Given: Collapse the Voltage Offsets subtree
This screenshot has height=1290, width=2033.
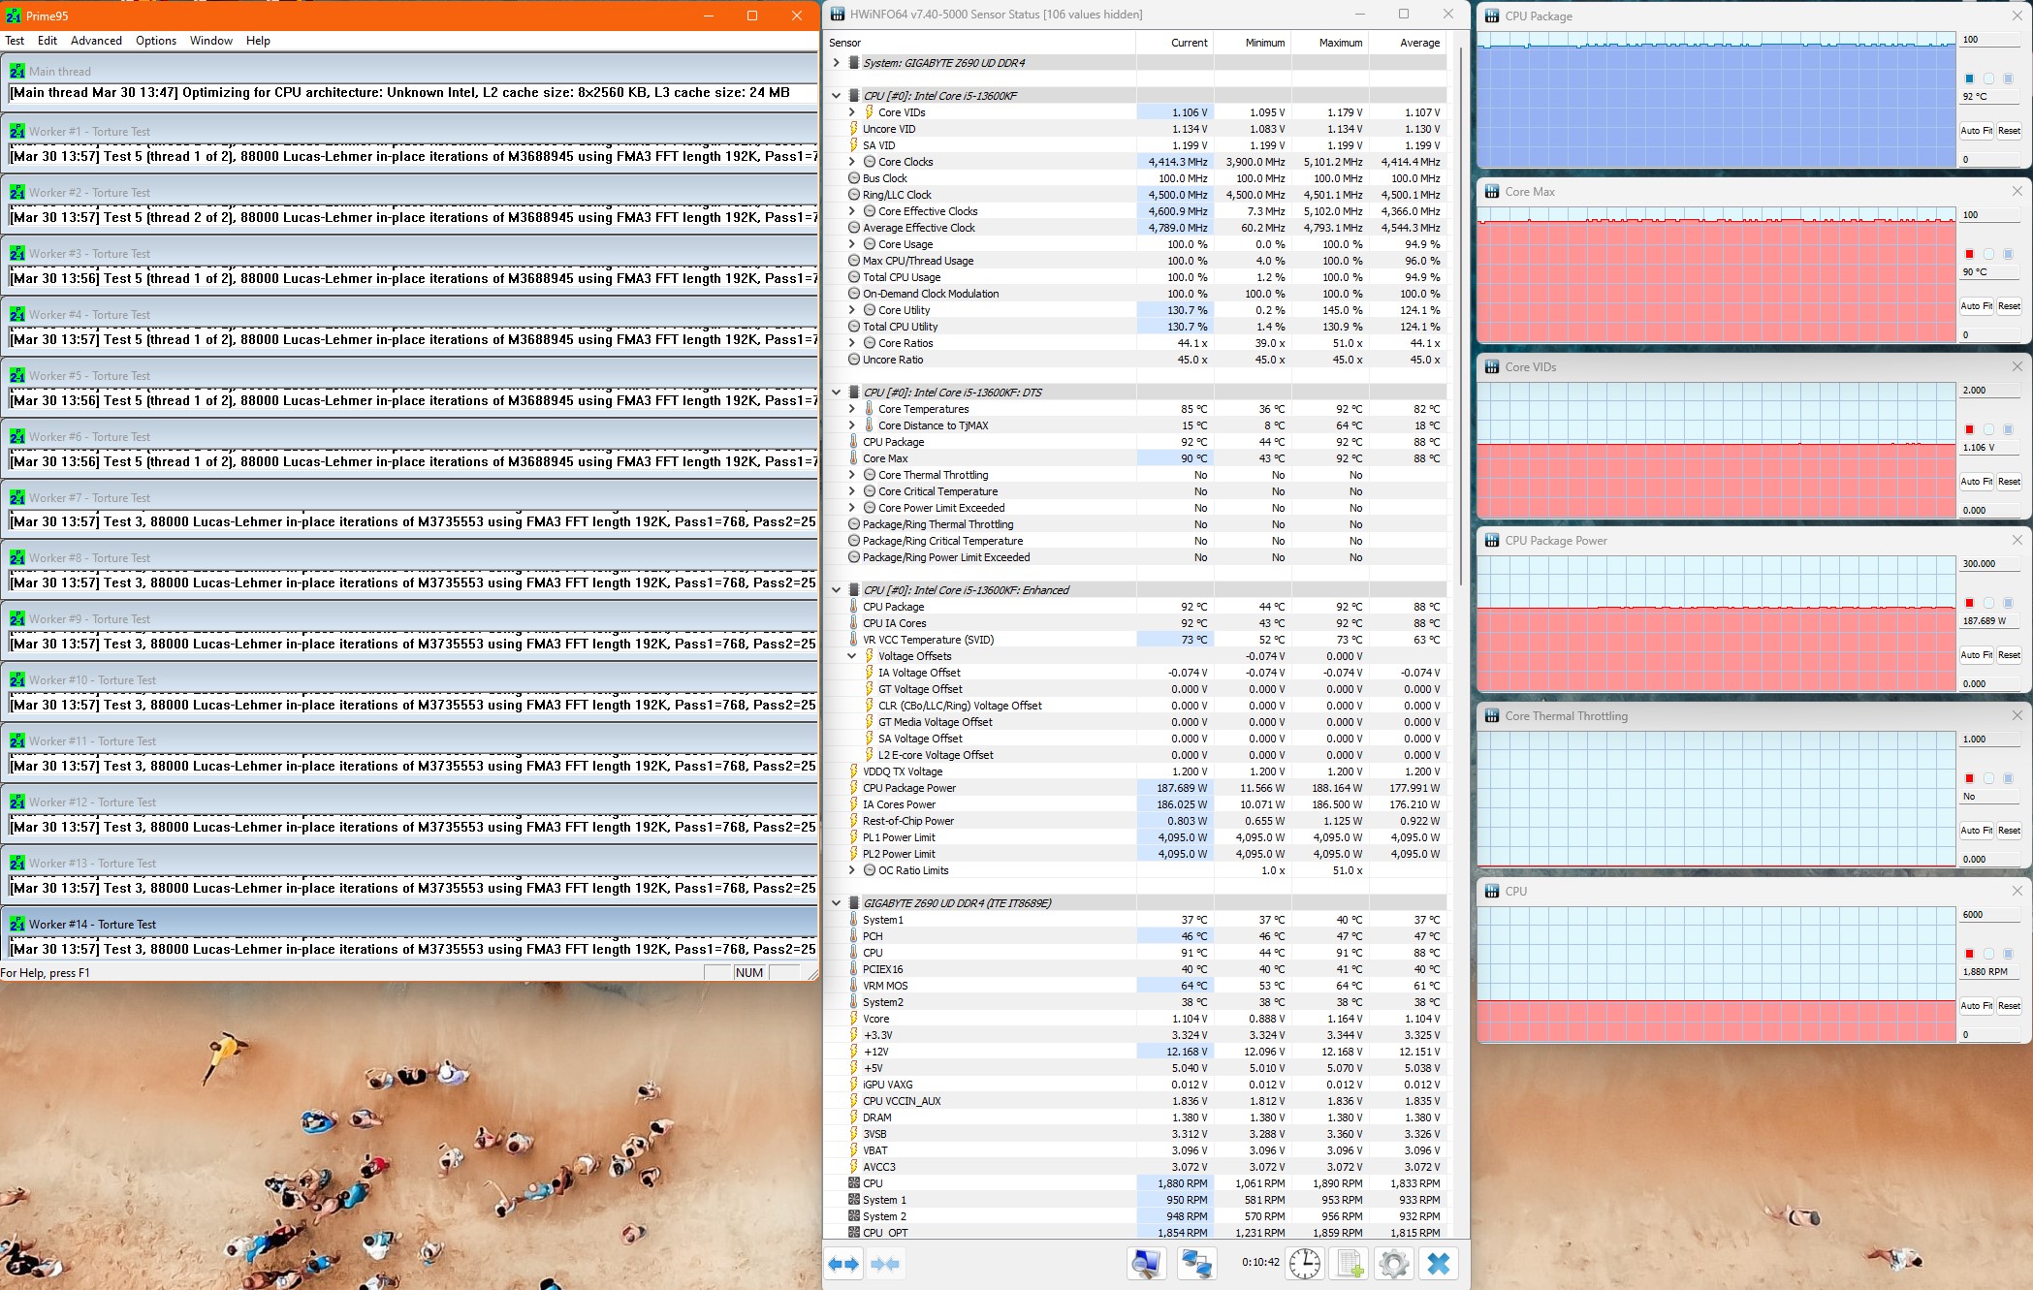Looking at the screenshot, I should click(852, 656).
